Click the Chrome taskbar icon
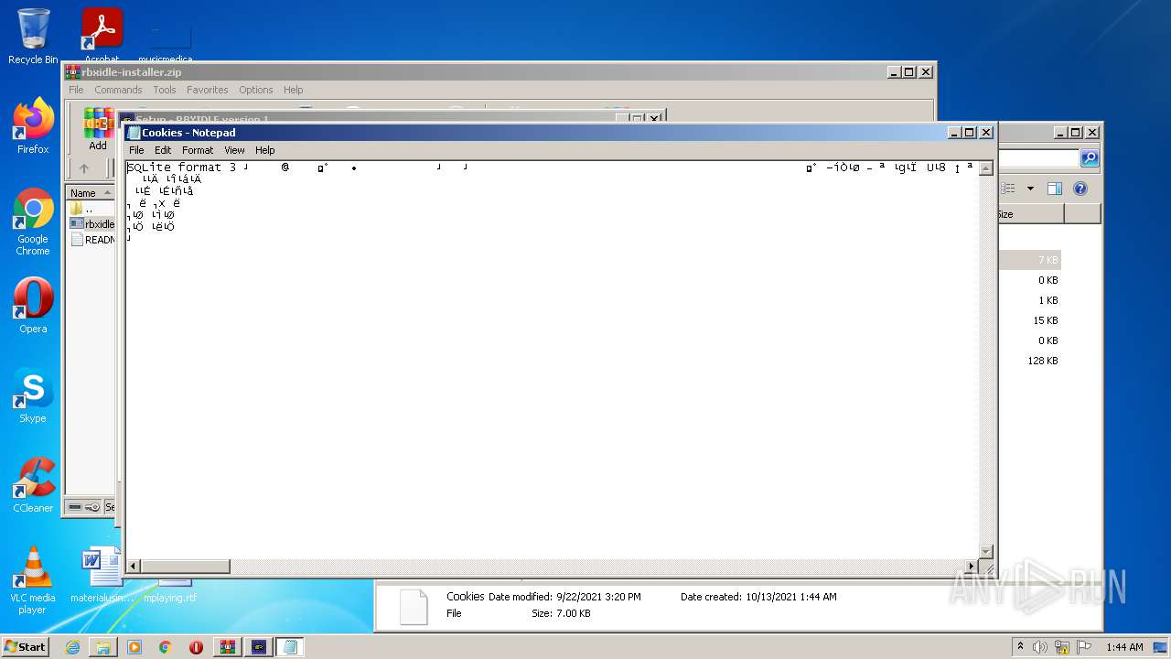Viewport: 1171px width, 659px height. [166, 647]
